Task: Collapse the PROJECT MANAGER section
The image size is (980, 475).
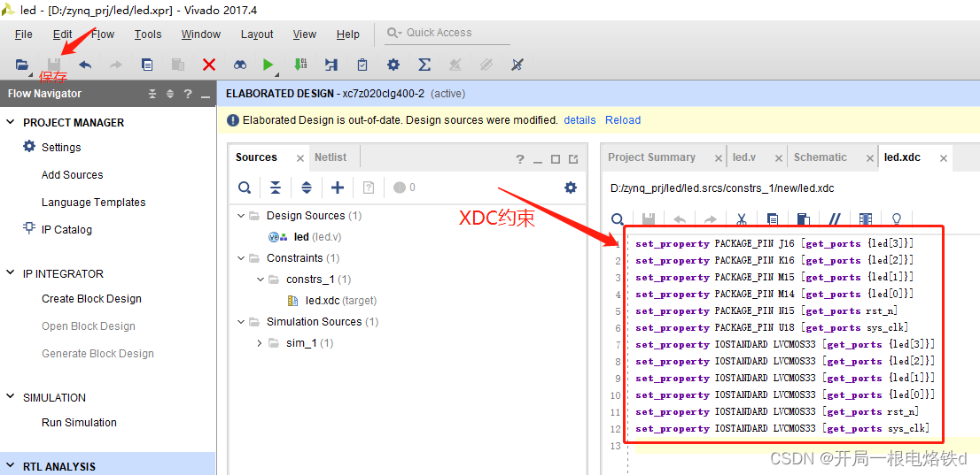Action: pos(10,122)
